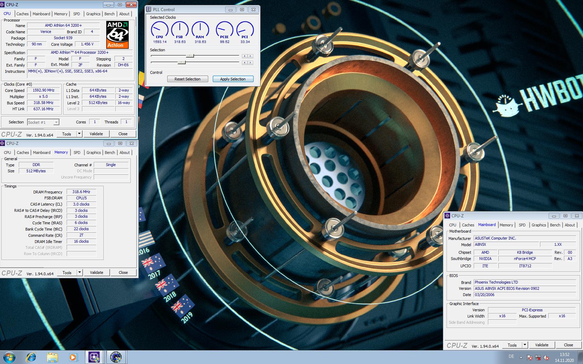Click lower selection slider thumb in PLL Control
The image size is (583, 364).
(182, 62)
